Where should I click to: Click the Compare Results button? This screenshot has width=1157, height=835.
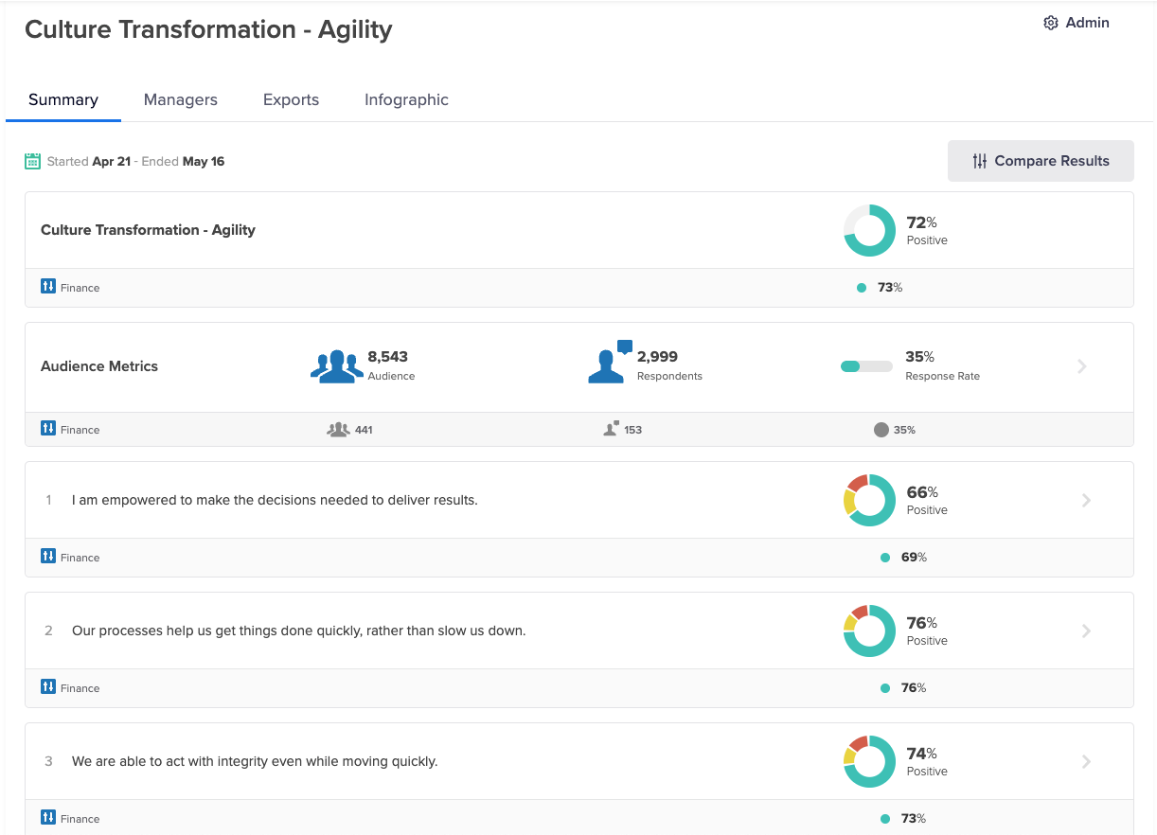pos(1041,161)
